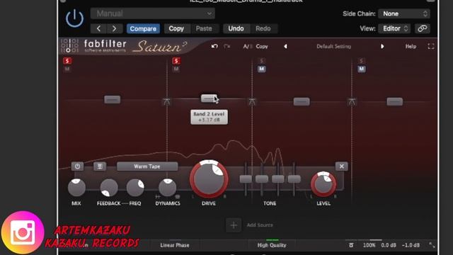Unmute band 3 with M button

262,69
